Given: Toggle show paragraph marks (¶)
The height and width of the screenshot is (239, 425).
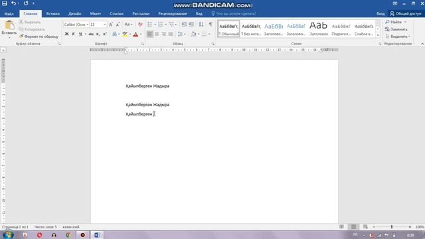Looking at the screenshot, I should click(x=211, y=25).
